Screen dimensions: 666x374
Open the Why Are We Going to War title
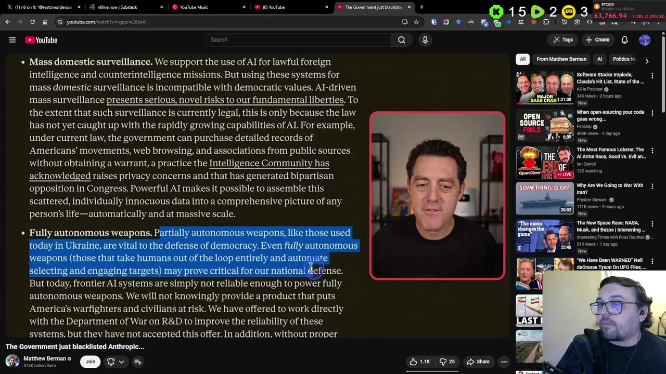coord(610,189)
